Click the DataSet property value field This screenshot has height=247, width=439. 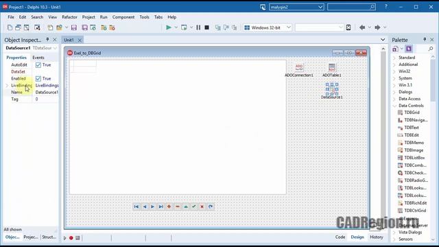click(46, 71)
